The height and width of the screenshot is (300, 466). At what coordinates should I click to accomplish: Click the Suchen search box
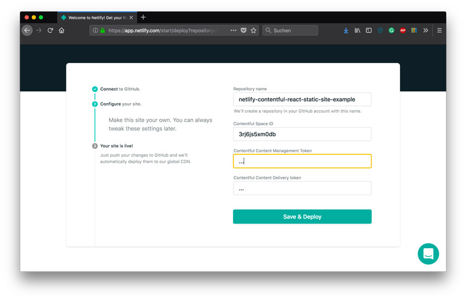click(290, 30)
